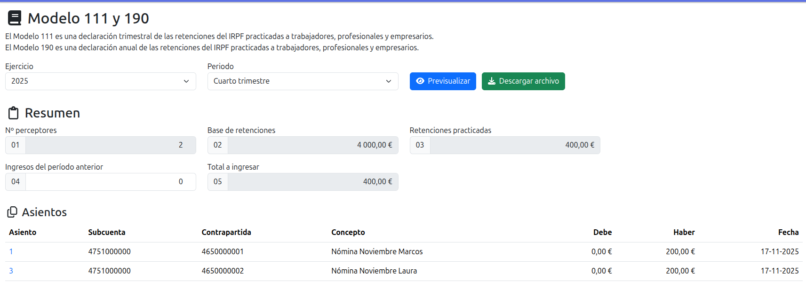Click concept Nómina Noviembre Marcos
Viewport: 806px width, 289px height.
377,252
